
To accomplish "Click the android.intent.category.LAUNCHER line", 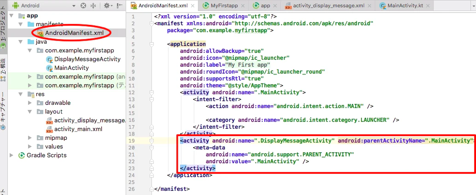I will (302, 120).
